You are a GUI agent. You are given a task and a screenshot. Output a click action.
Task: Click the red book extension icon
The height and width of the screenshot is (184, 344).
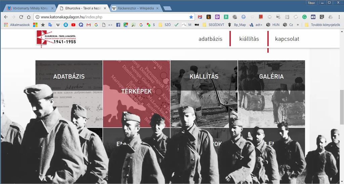point(261,17)
